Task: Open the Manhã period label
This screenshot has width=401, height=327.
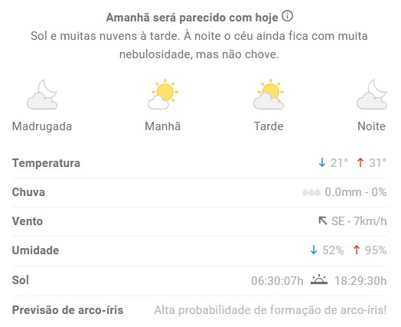Action: tap(163, 126)
